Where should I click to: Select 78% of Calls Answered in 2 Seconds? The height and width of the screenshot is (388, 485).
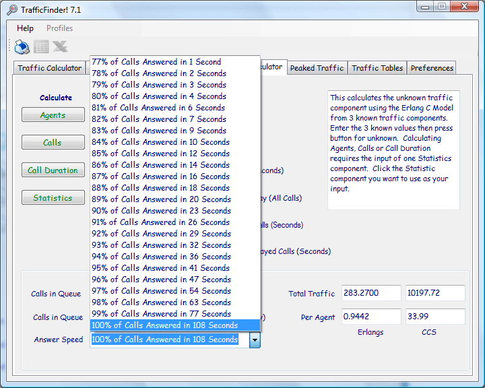click(x=175, y=73)
